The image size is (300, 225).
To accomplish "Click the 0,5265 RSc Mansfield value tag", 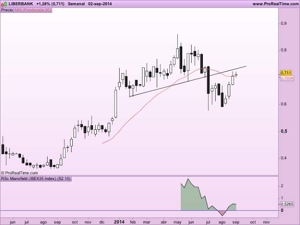I will [287, 204].
